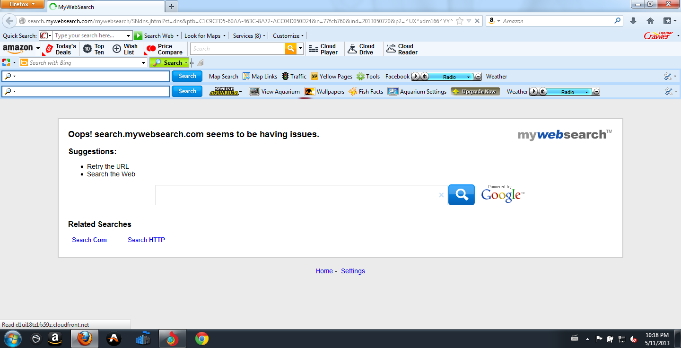Click Weather in the Facebook toolbar row
Viewport: 681px width, 348px height.
coord(497,76)
